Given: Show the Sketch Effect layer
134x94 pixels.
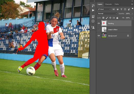Looking at the screenshot, I should [99, 29].
